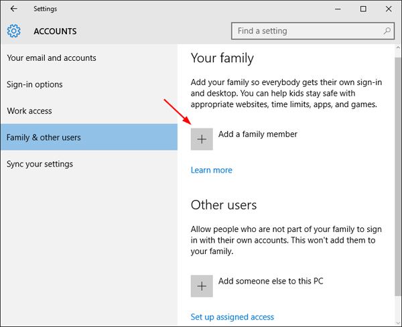Click the back arrow in the title bar

coord(14,9)
